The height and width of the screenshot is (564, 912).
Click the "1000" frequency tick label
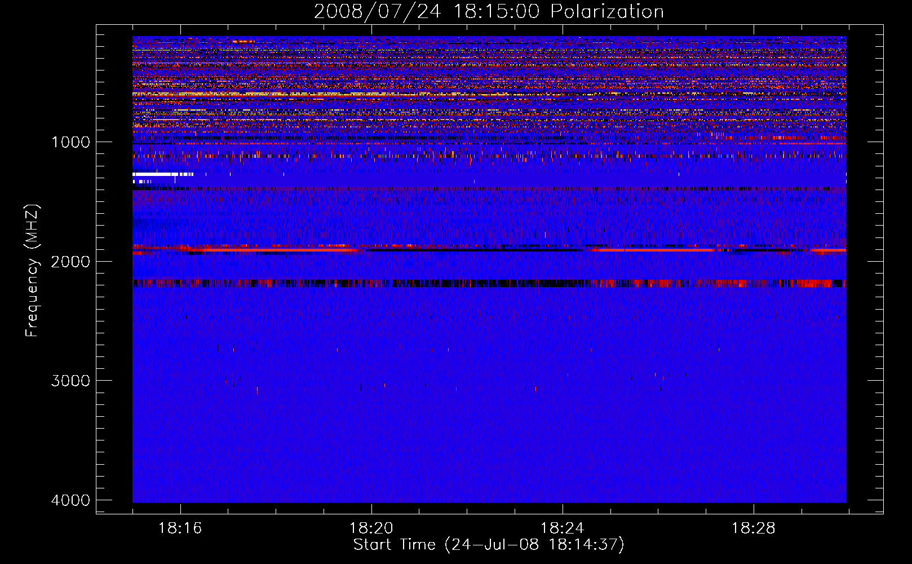(x=70, y=142)
